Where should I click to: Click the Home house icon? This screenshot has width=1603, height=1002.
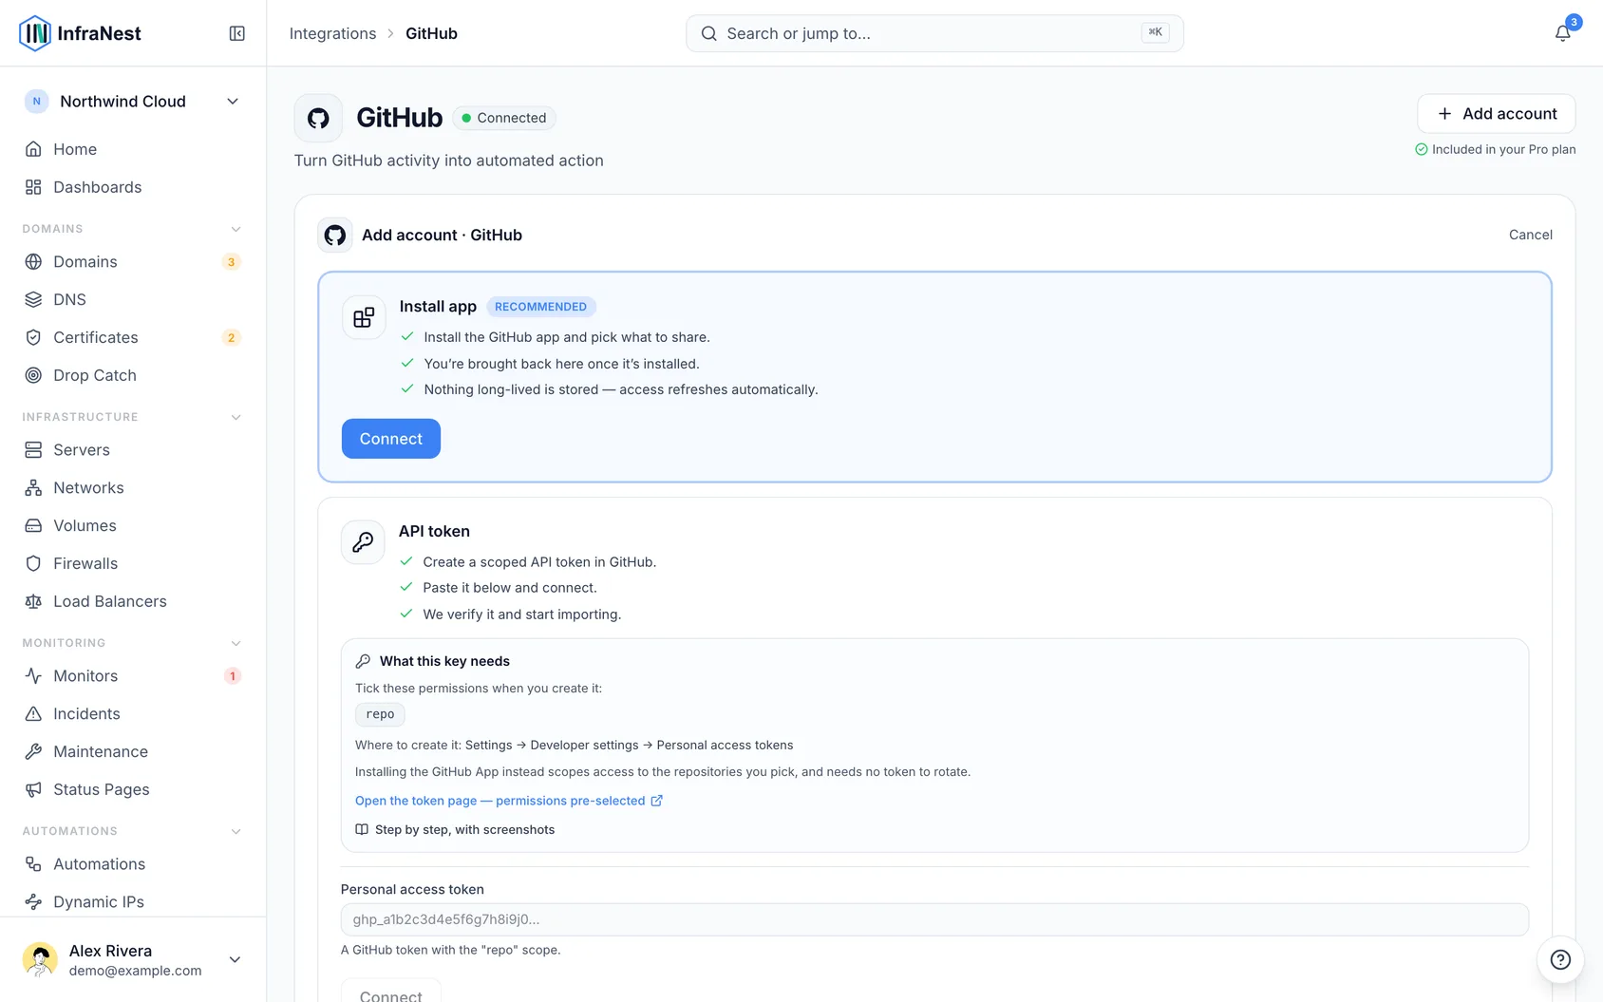(33, 149)
